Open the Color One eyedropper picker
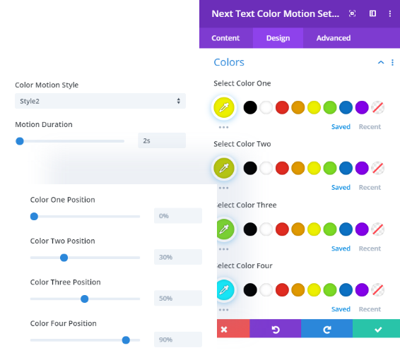This screenshot has width=400, height=360. pos(224,107)
